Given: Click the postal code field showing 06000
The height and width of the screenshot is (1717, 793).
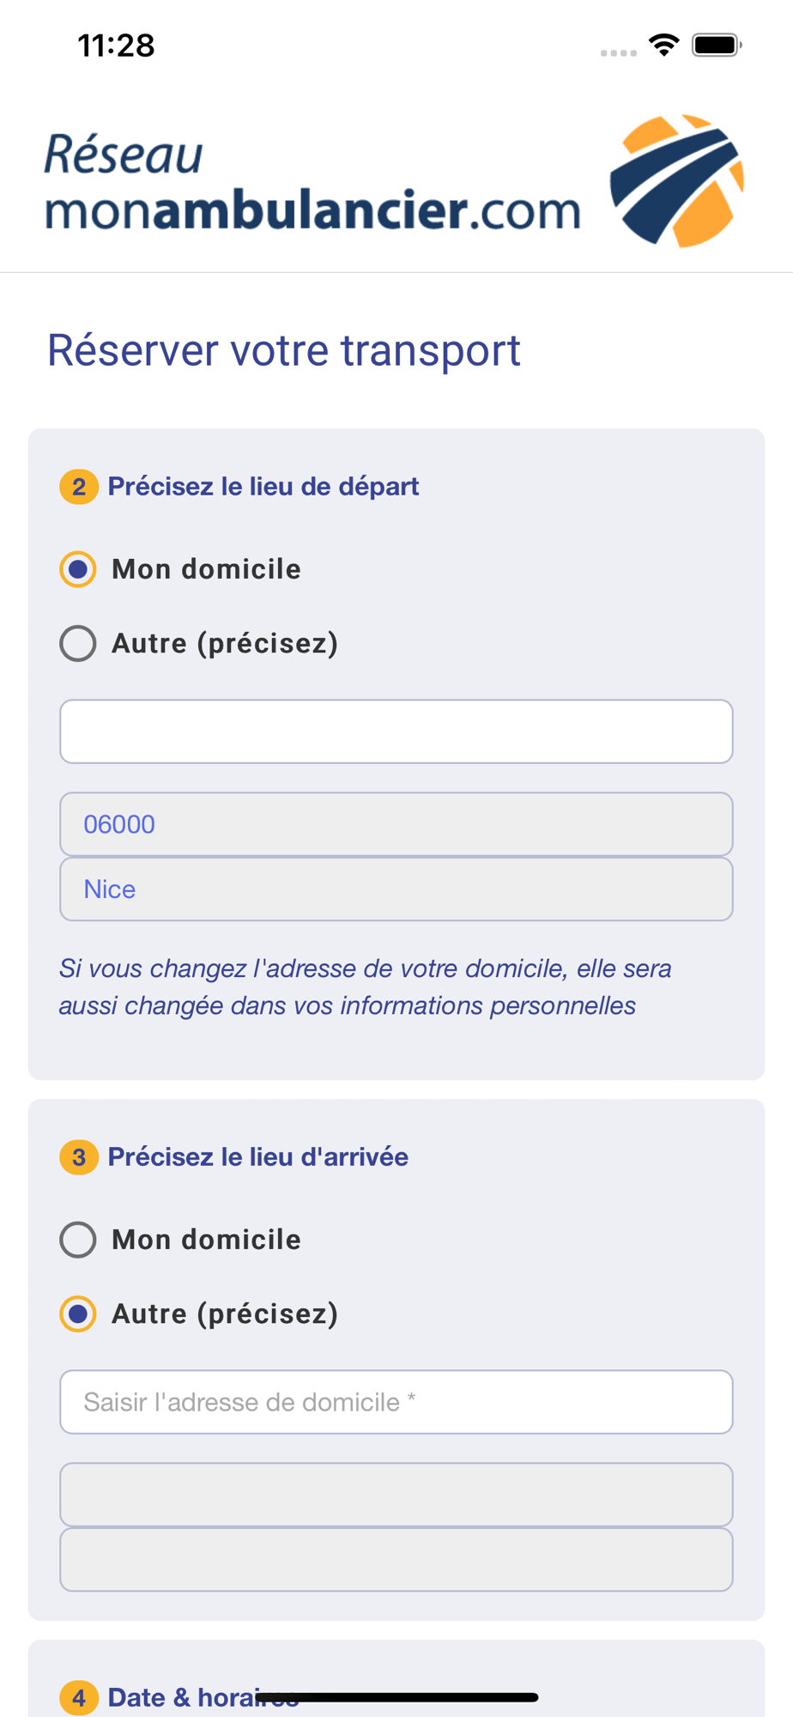Looking at the screenshot, I should tap(396, 824).
